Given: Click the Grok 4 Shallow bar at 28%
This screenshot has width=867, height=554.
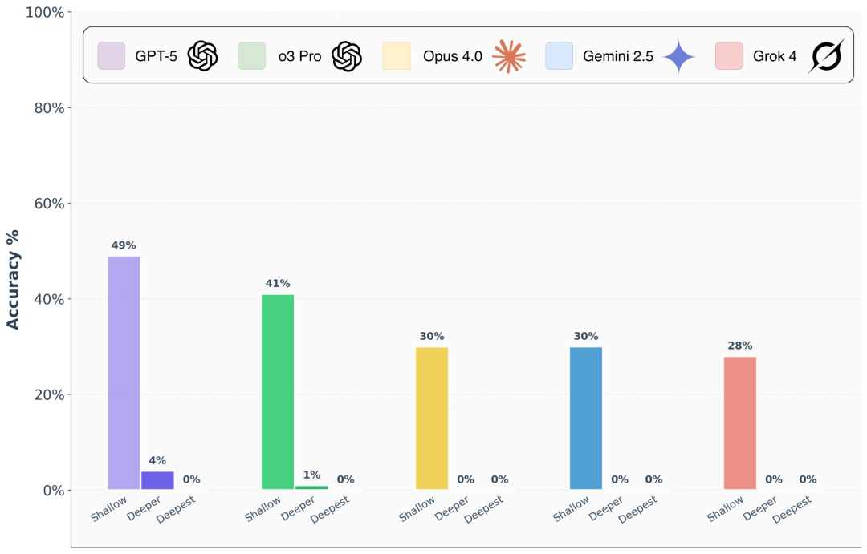Looking at the screenshot, I should click(x=740, y=423).
